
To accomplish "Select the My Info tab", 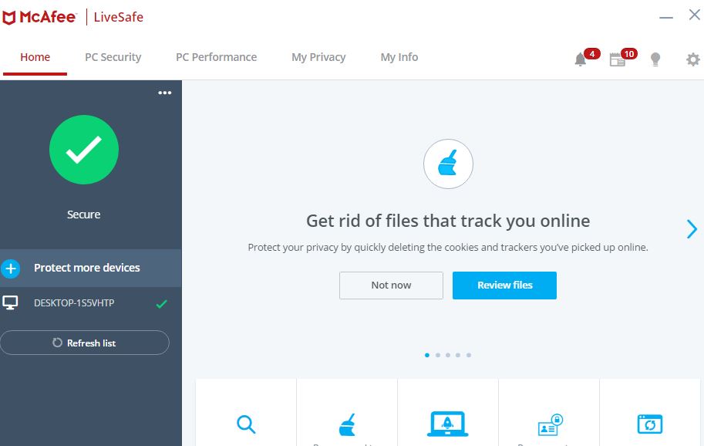I will (399, 58).
